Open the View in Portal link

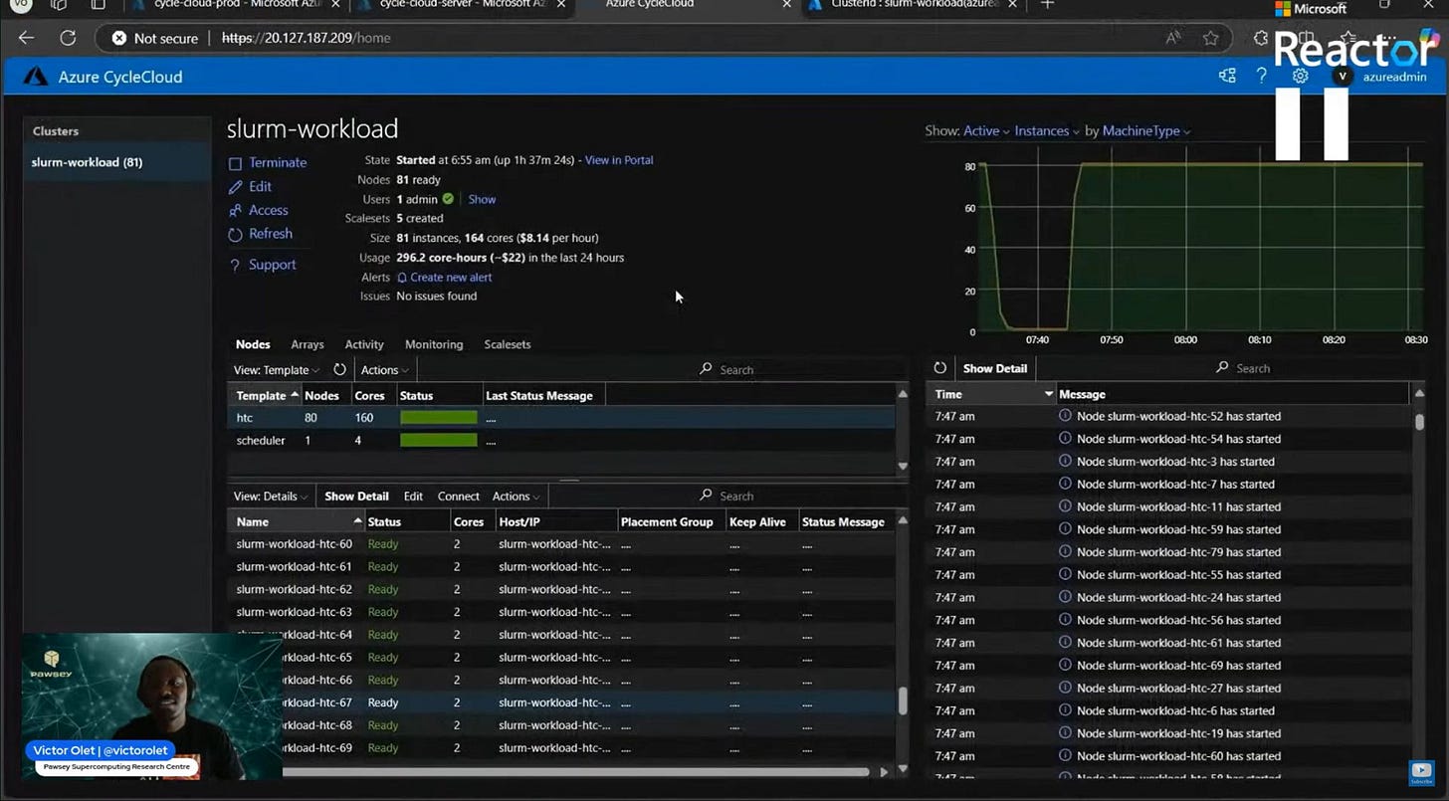(619, 160)
